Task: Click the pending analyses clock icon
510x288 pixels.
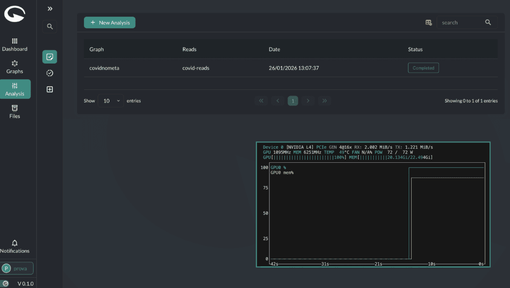Action: (x=49, y=73)
